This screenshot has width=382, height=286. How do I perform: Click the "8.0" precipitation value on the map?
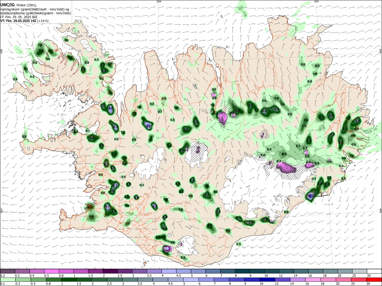point(111,108)
